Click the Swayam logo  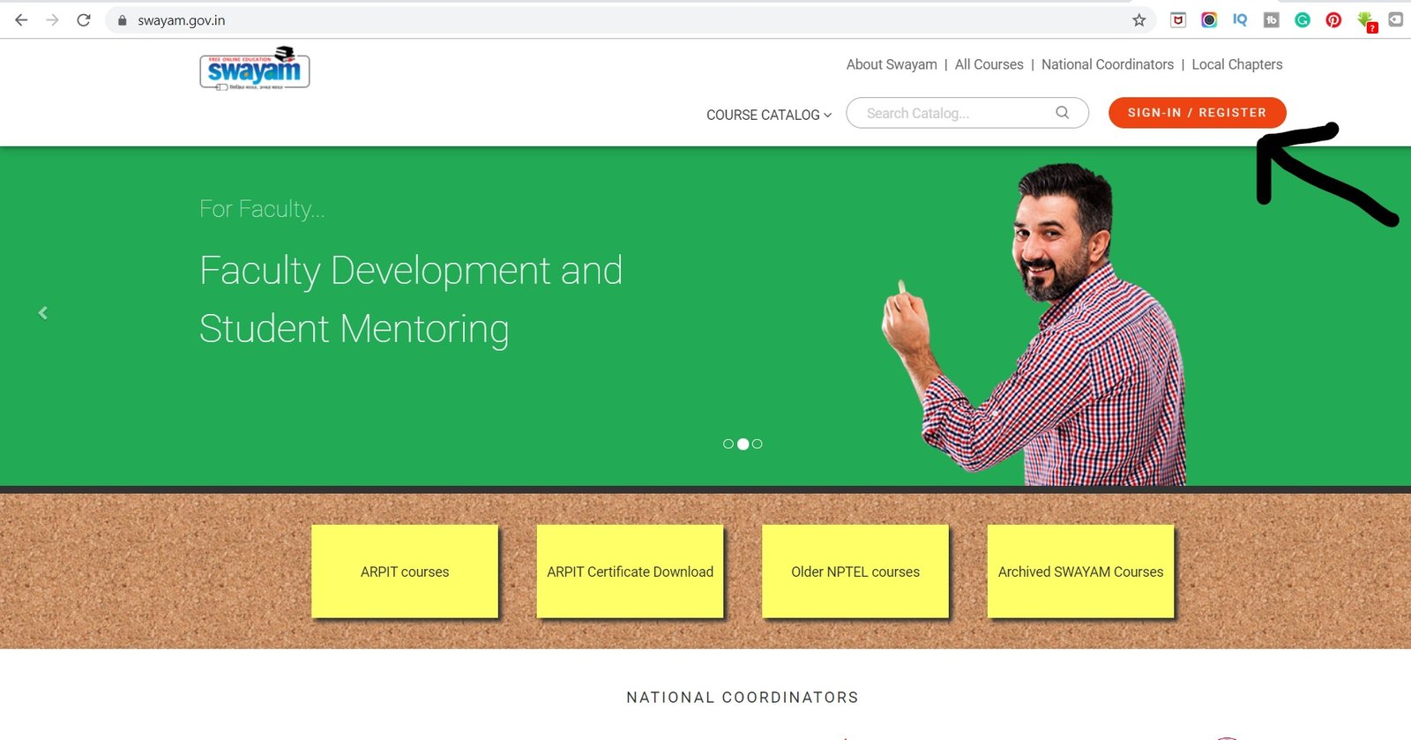coord(255,69)
